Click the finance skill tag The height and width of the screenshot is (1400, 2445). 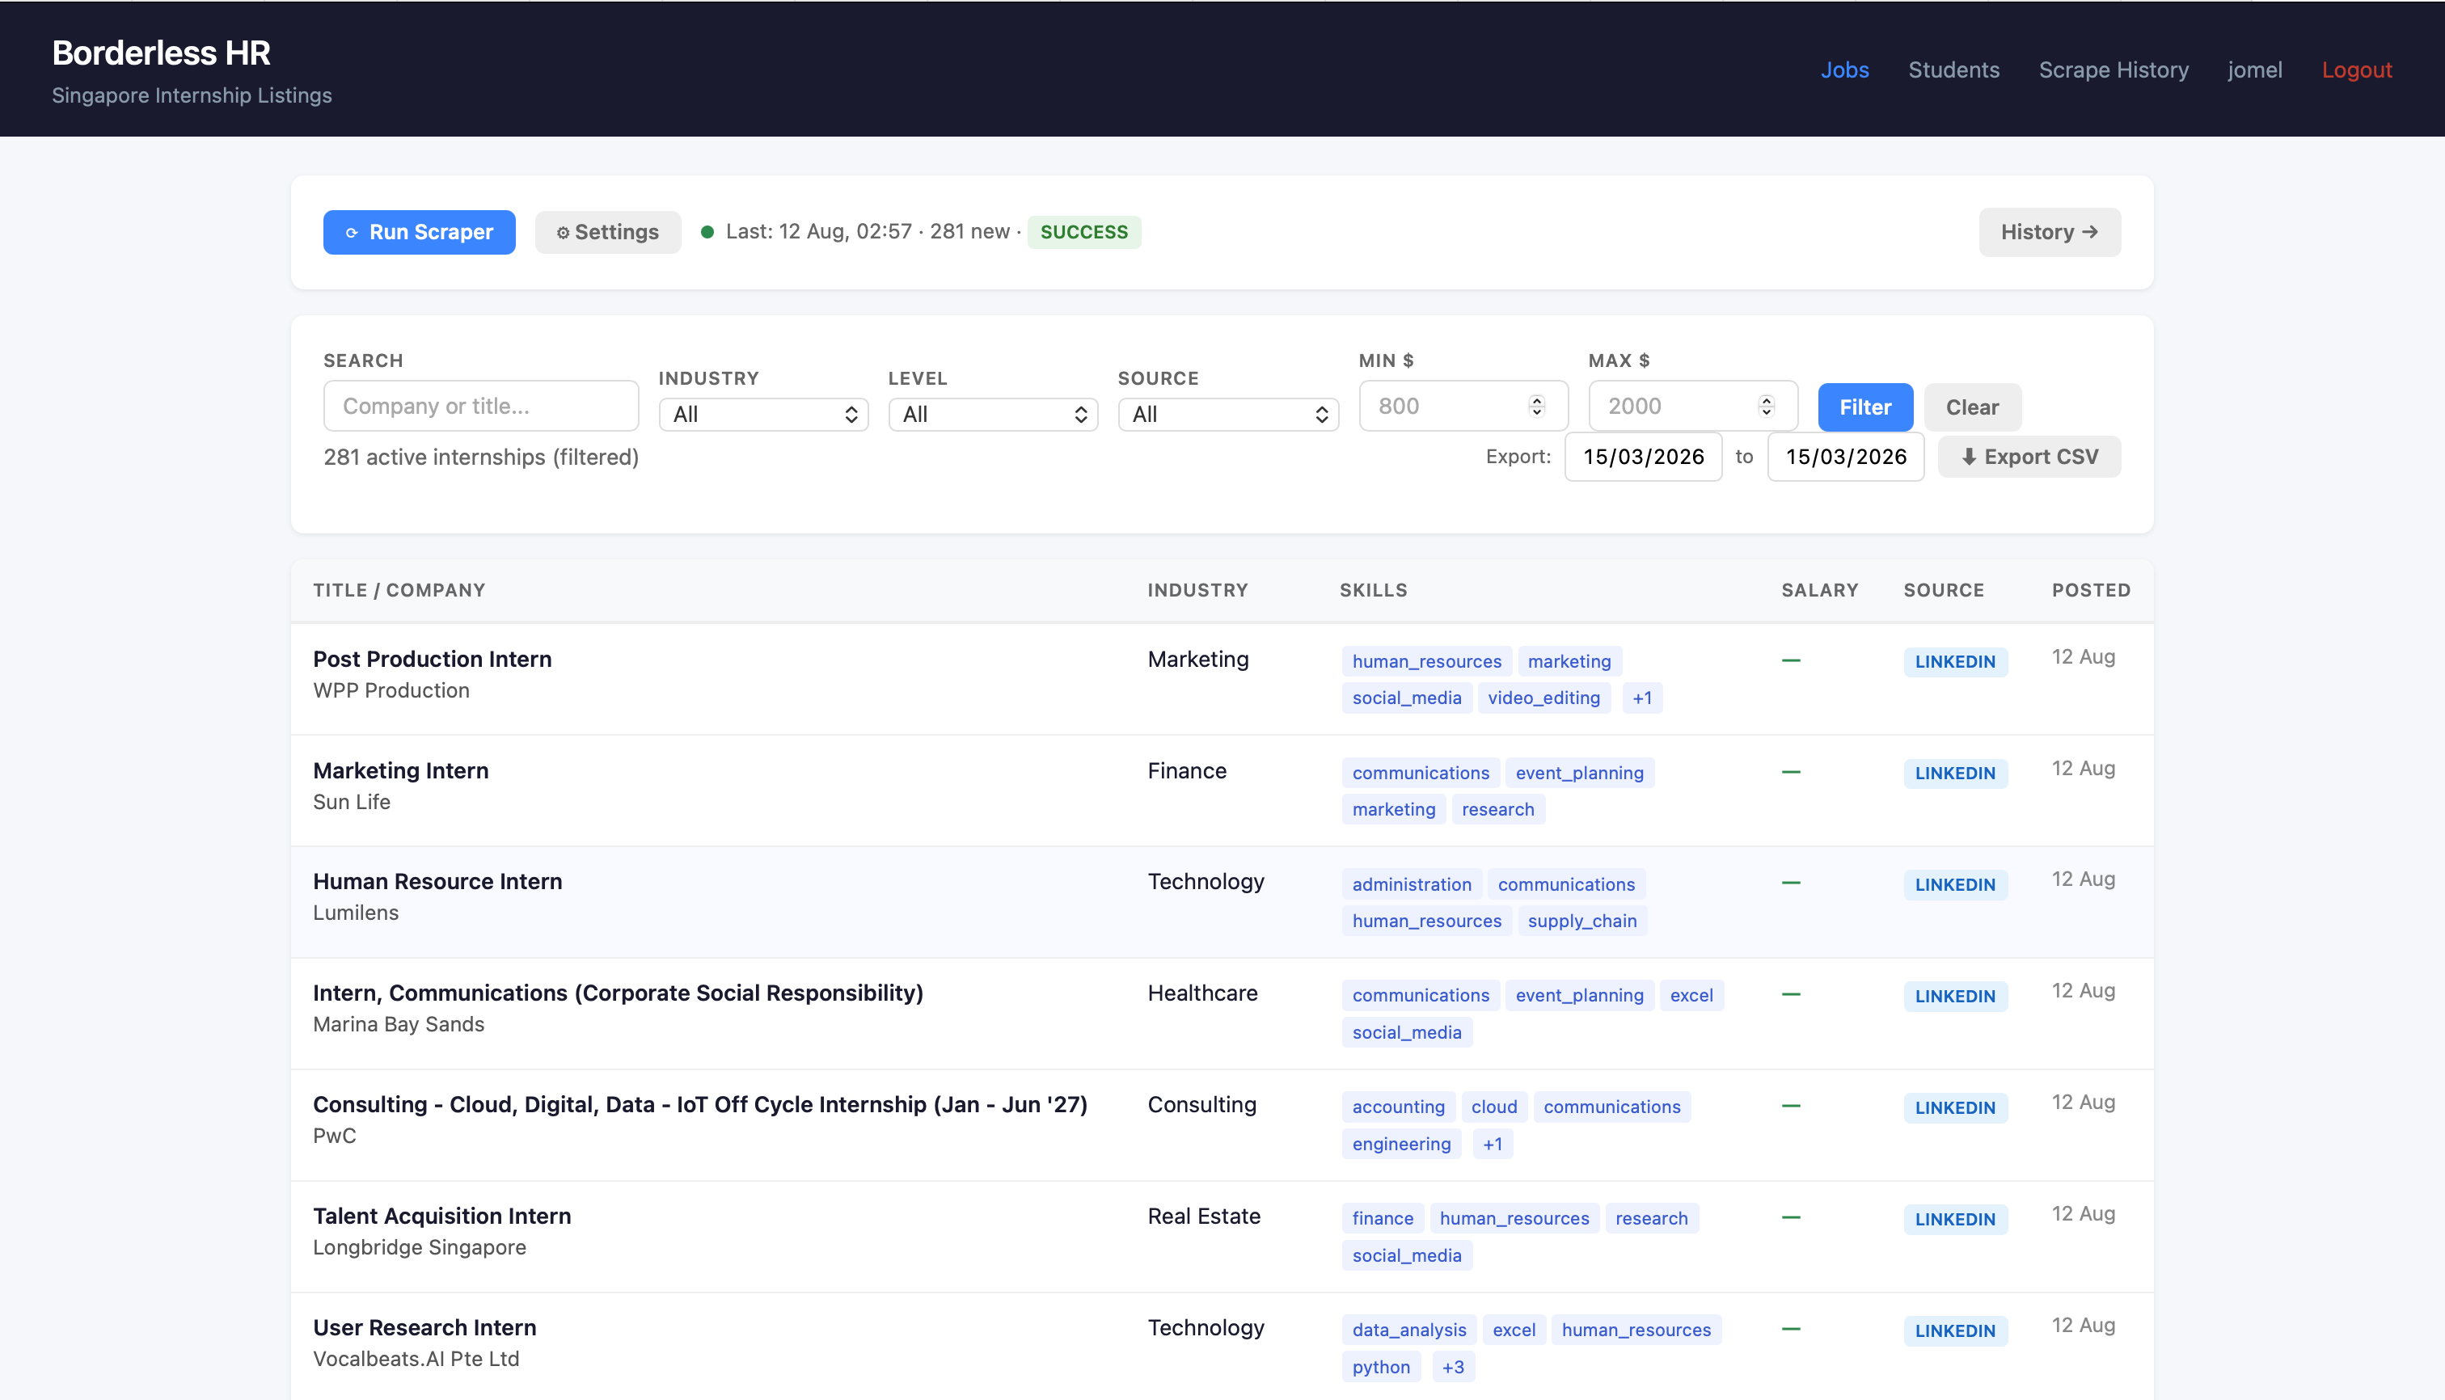click(1382, 1218)
